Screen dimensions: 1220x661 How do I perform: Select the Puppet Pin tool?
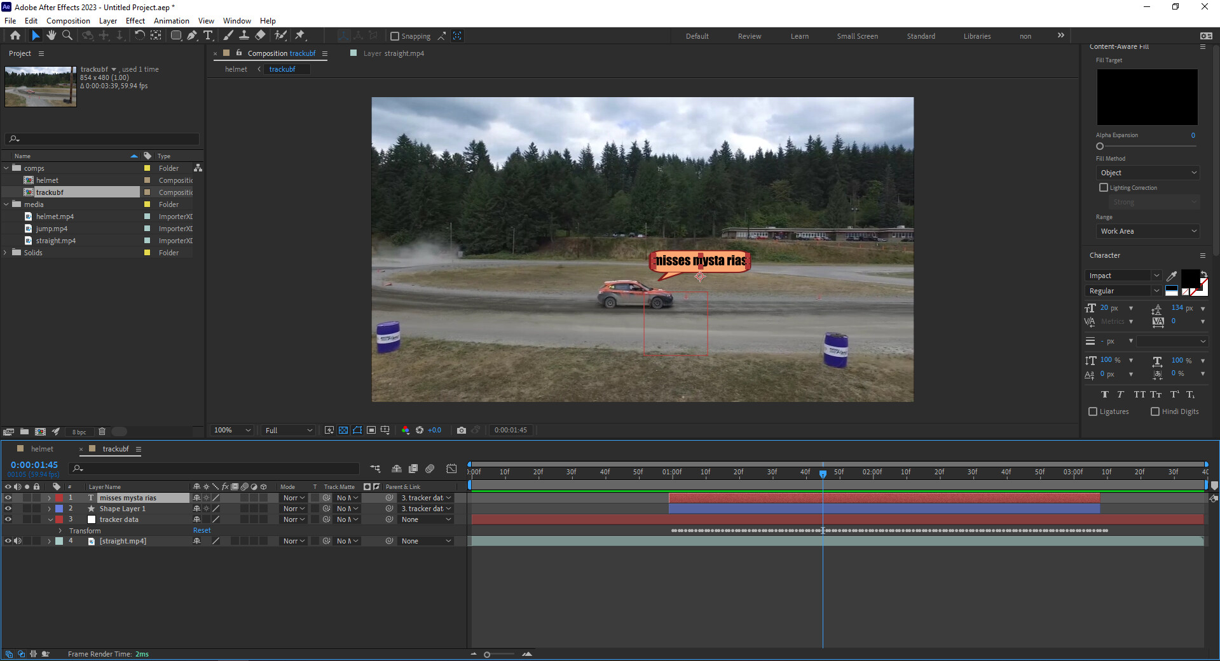click(300, 36)
